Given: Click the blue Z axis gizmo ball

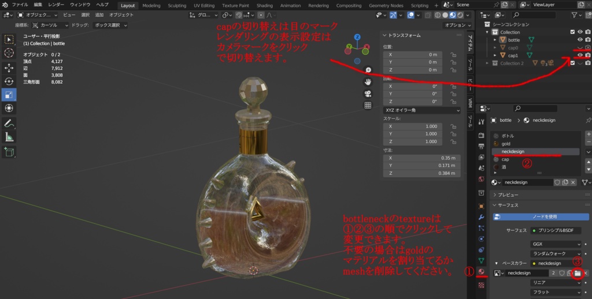Looking at the screenshot, I should [x=357, y=37].
